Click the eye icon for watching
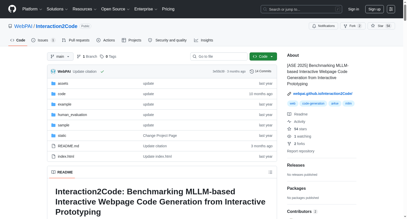The height and width of the screenshot is (219, 407). pos(289,136)
